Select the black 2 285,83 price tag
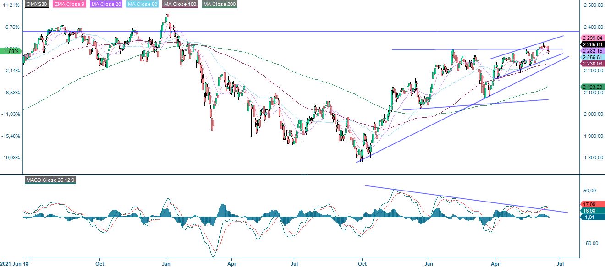The height and width of the screenshot is (267, 605). [x=592, y=44]
